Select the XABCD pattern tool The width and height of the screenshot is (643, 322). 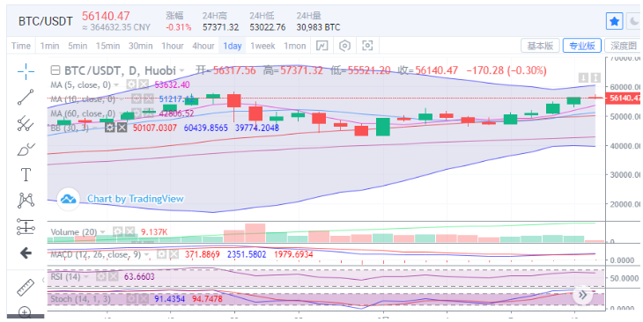[26, 201]
